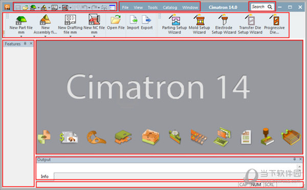Screen dimensions: 307x190
Task: Launch the Progressive Die wizard
Action: click(x=274, y=24)
